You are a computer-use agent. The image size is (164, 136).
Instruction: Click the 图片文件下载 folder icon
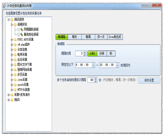[15, 65]
